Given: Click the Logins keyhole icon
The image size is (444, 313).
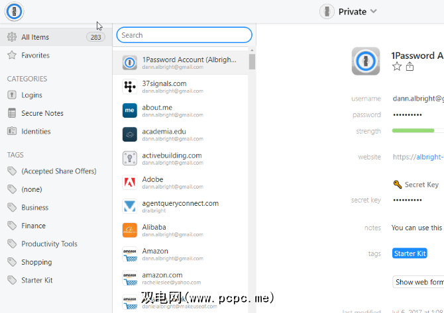Looking at the screenshot, I should click(12, 95).
